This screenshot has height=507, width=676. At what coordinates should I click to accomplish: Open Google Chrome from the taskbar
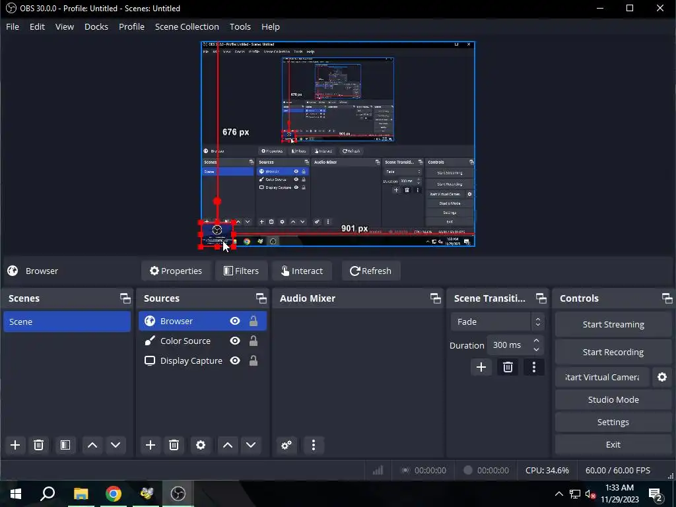pyautogui.click(x=114, y=494)
